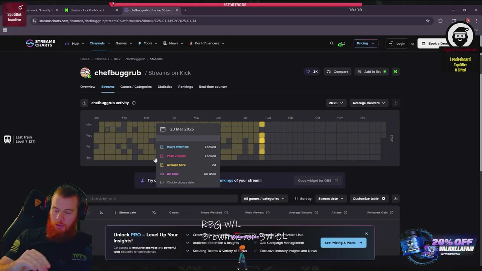Click the heart 3K favorite button
This screenshot has height=271, width=482.
click(x=312, y=72)
